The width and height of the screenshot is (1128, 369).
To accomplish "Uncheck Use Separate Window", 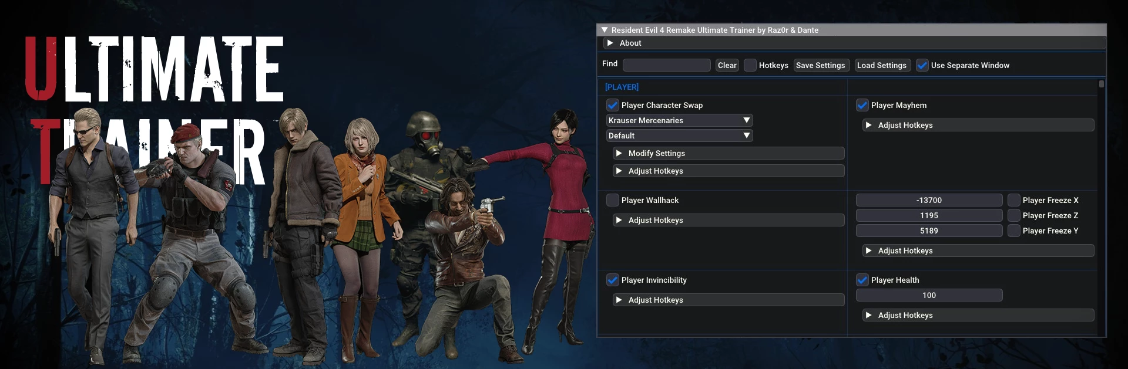I will tap(922, 65).
